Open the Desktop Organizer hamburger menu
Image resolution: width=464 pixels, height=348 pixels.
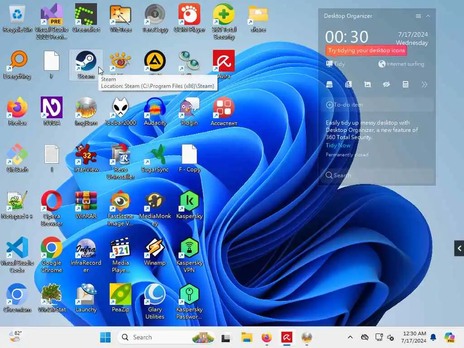[418, 16]
